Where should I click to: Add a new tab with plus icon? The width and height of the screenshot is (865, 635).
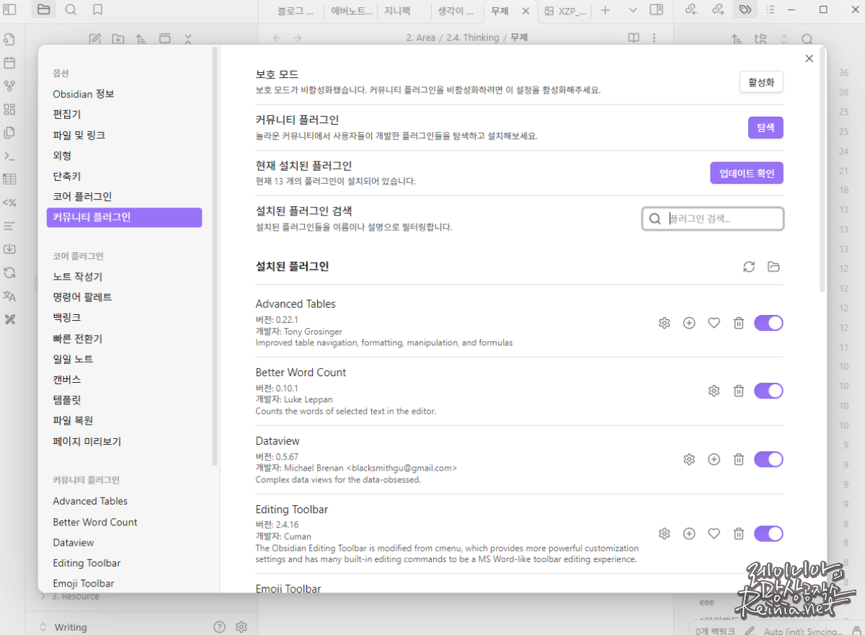[605, 10]
